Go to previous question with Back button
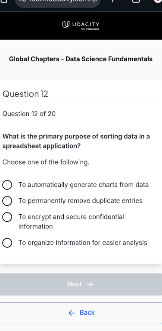Viewport: 162px width, 331px height. tap(81, 313)
